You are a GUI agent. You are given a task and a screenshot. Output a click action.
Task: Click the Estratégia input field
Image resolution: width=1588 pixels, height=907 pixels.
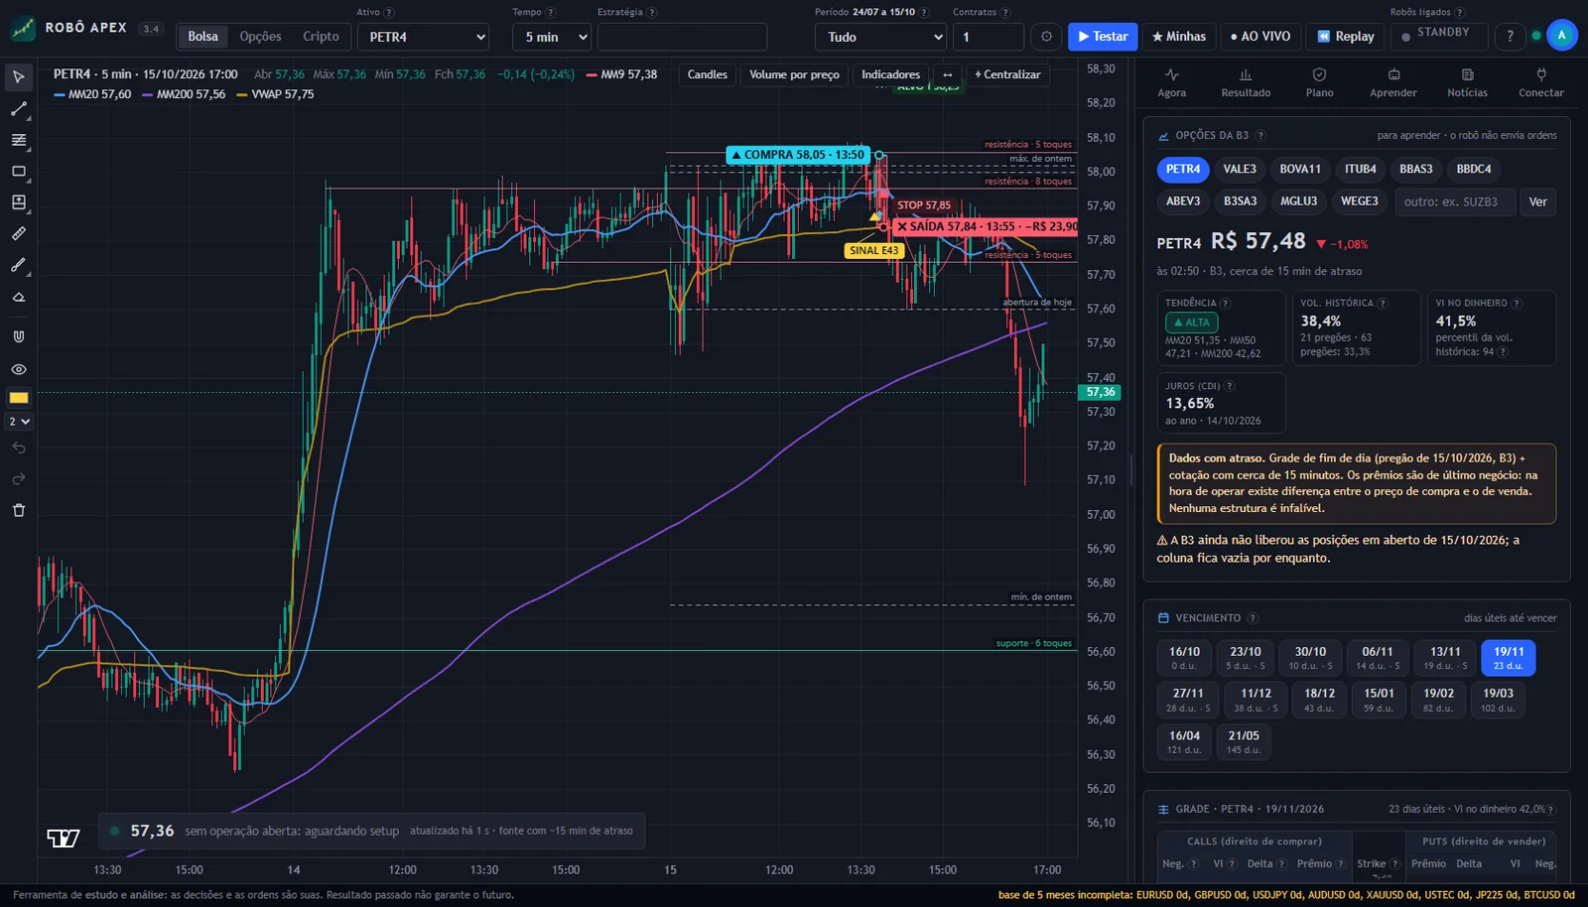[x=682, y=37]
